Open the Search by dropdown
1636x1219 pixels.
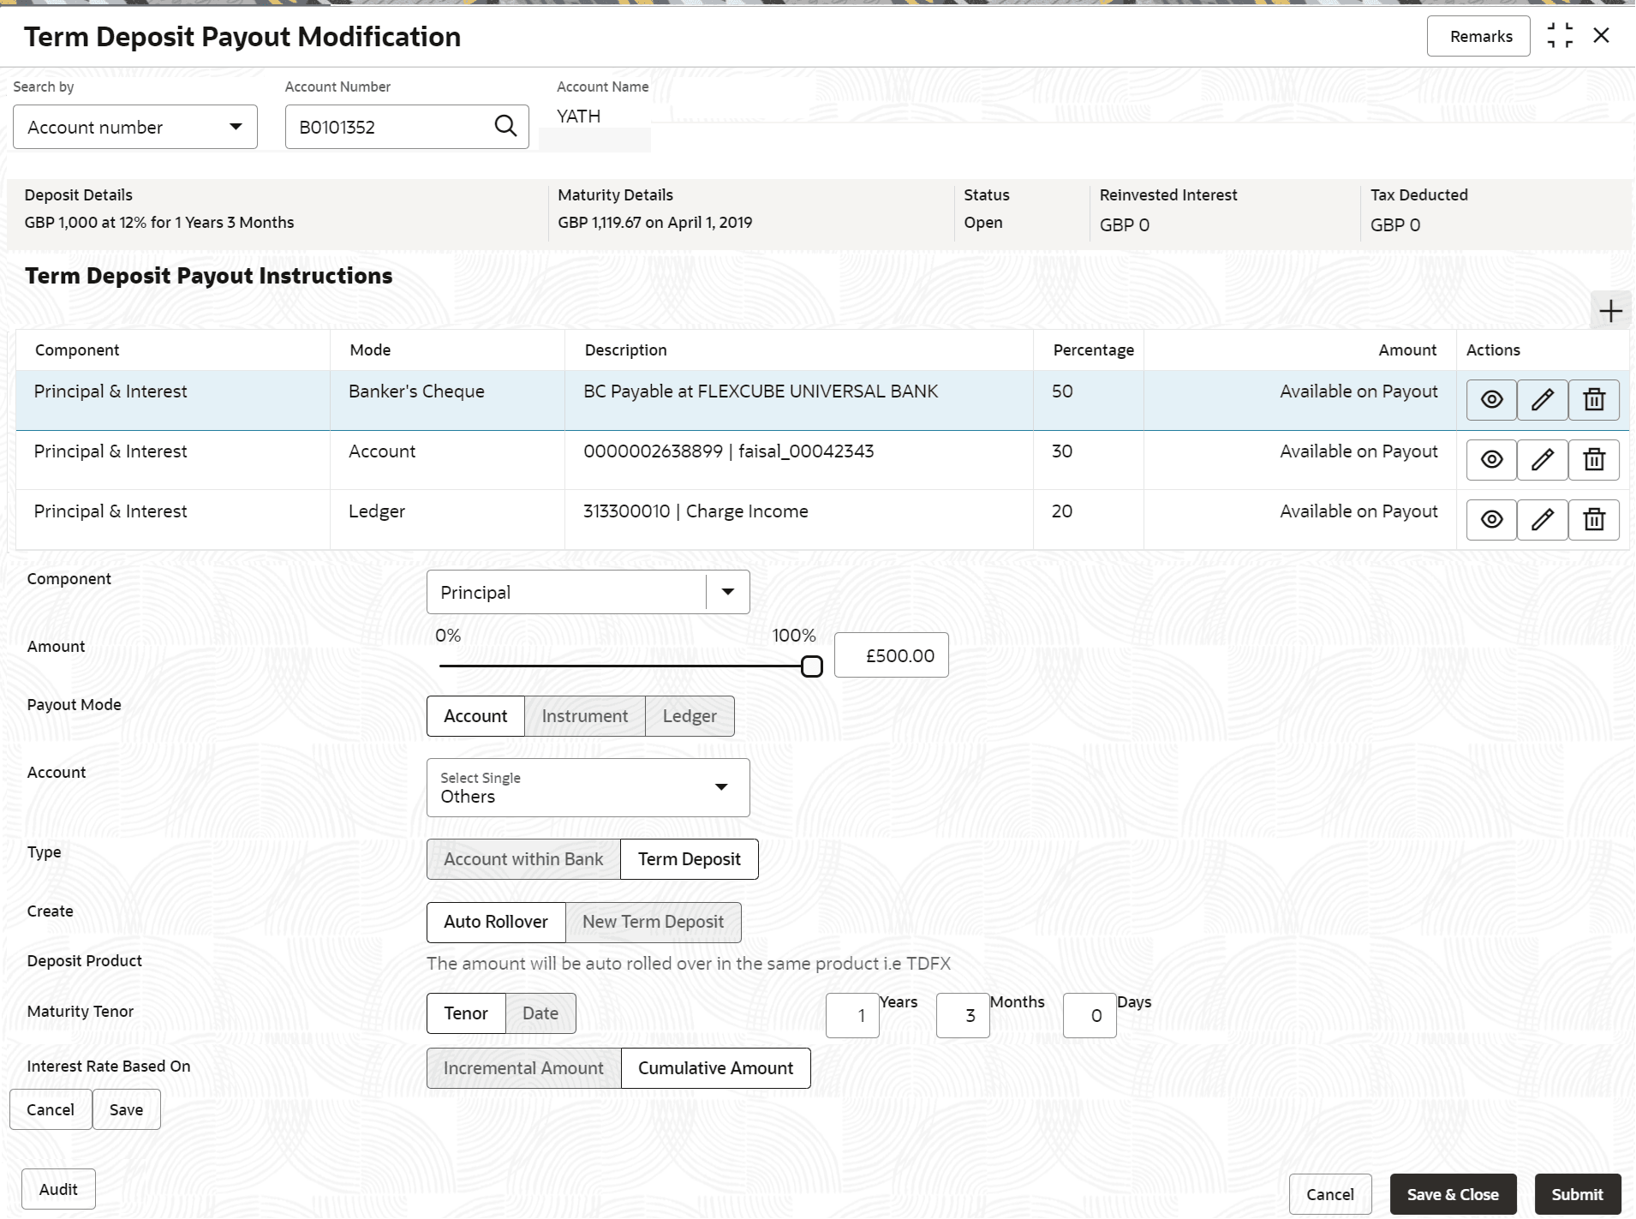point(135,127)
